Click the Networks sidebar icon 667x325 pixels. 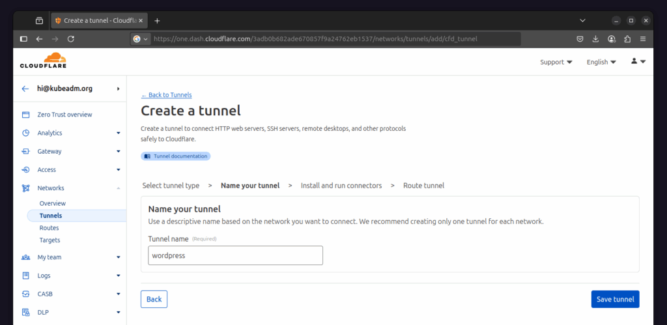pyautogui.click(x=25, y=188)
